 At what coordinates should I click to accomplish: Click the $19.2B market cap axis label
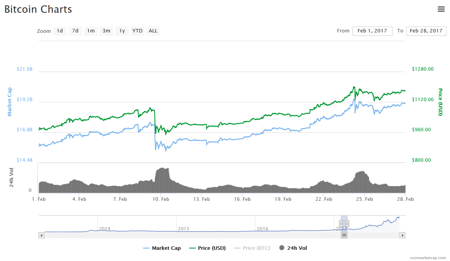click(25, 100)
